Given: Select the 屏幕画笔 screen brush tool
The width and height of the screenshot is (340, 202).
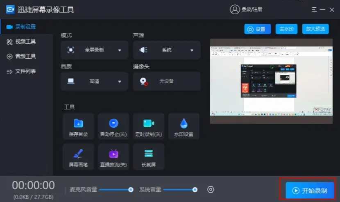Looking at the screenshot, I should (78, 157).
